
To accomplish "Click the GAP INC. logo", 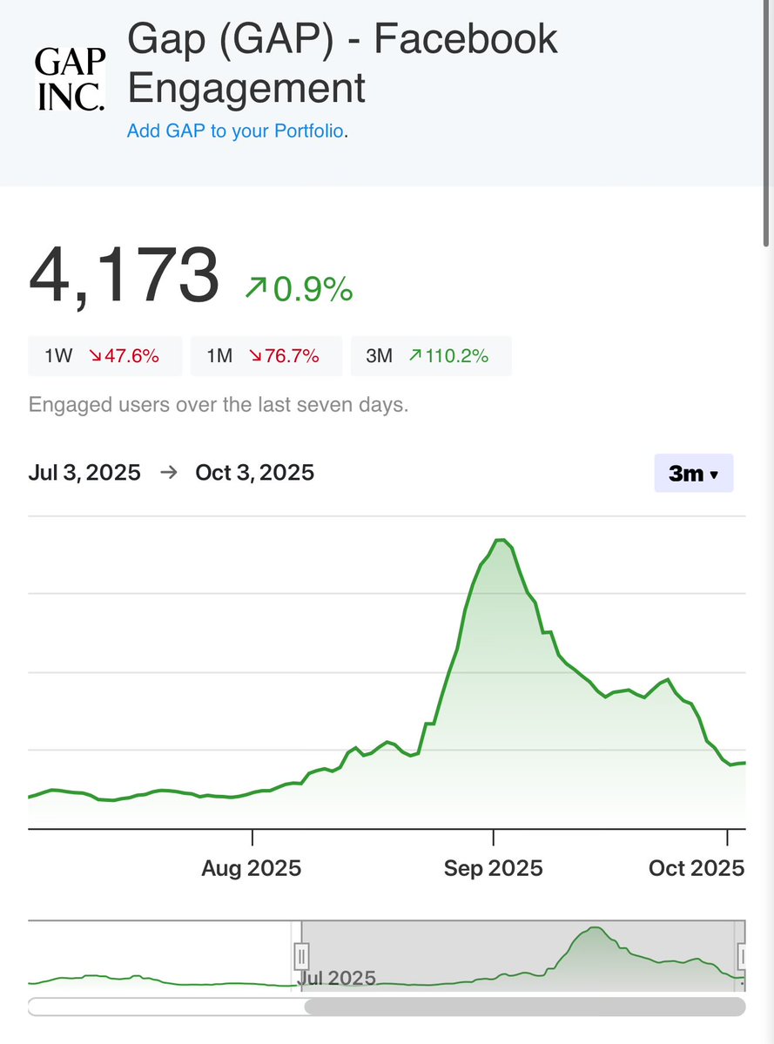I will (70, 78).
